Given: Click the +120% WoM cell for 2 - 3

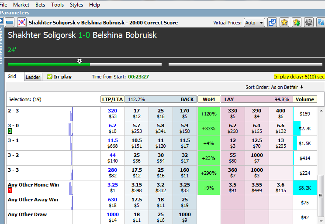Looking at the screenshot, I should pyautogui.click(x=209, y=114).
